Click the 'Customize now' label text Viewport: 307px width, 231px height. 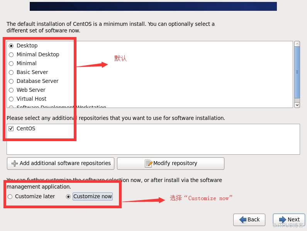[x=93, y=196]
